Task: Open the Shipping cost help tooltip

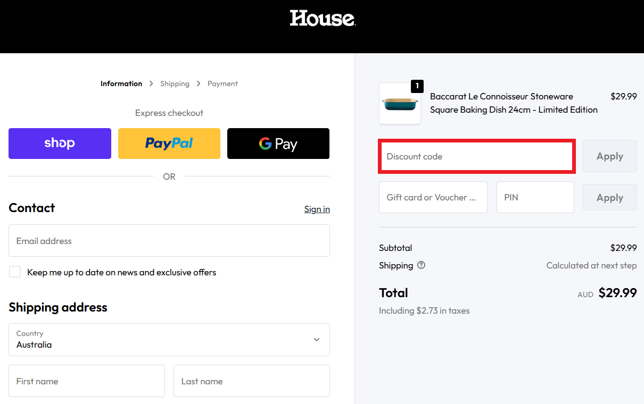Action: tap(421, 265)
